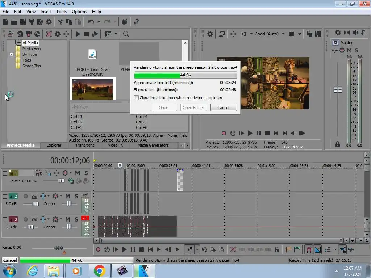Toggle Enable Snapping magnet icon

309,249
